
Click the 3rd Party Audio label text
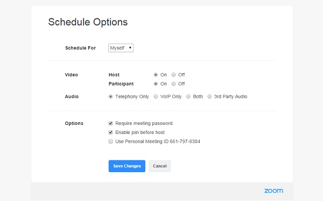[230, 96]
